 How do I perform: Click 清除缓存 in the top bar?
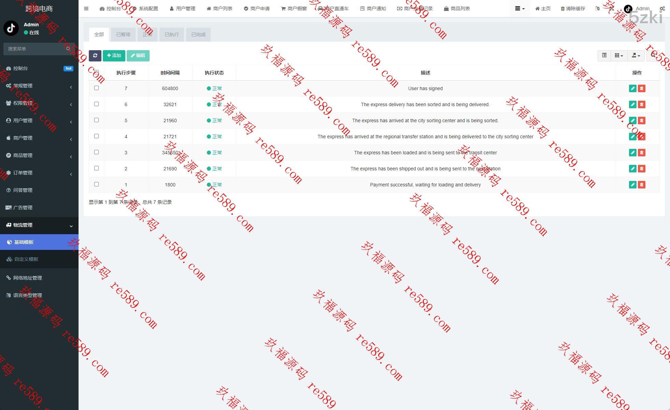click(x=573, y=9)
